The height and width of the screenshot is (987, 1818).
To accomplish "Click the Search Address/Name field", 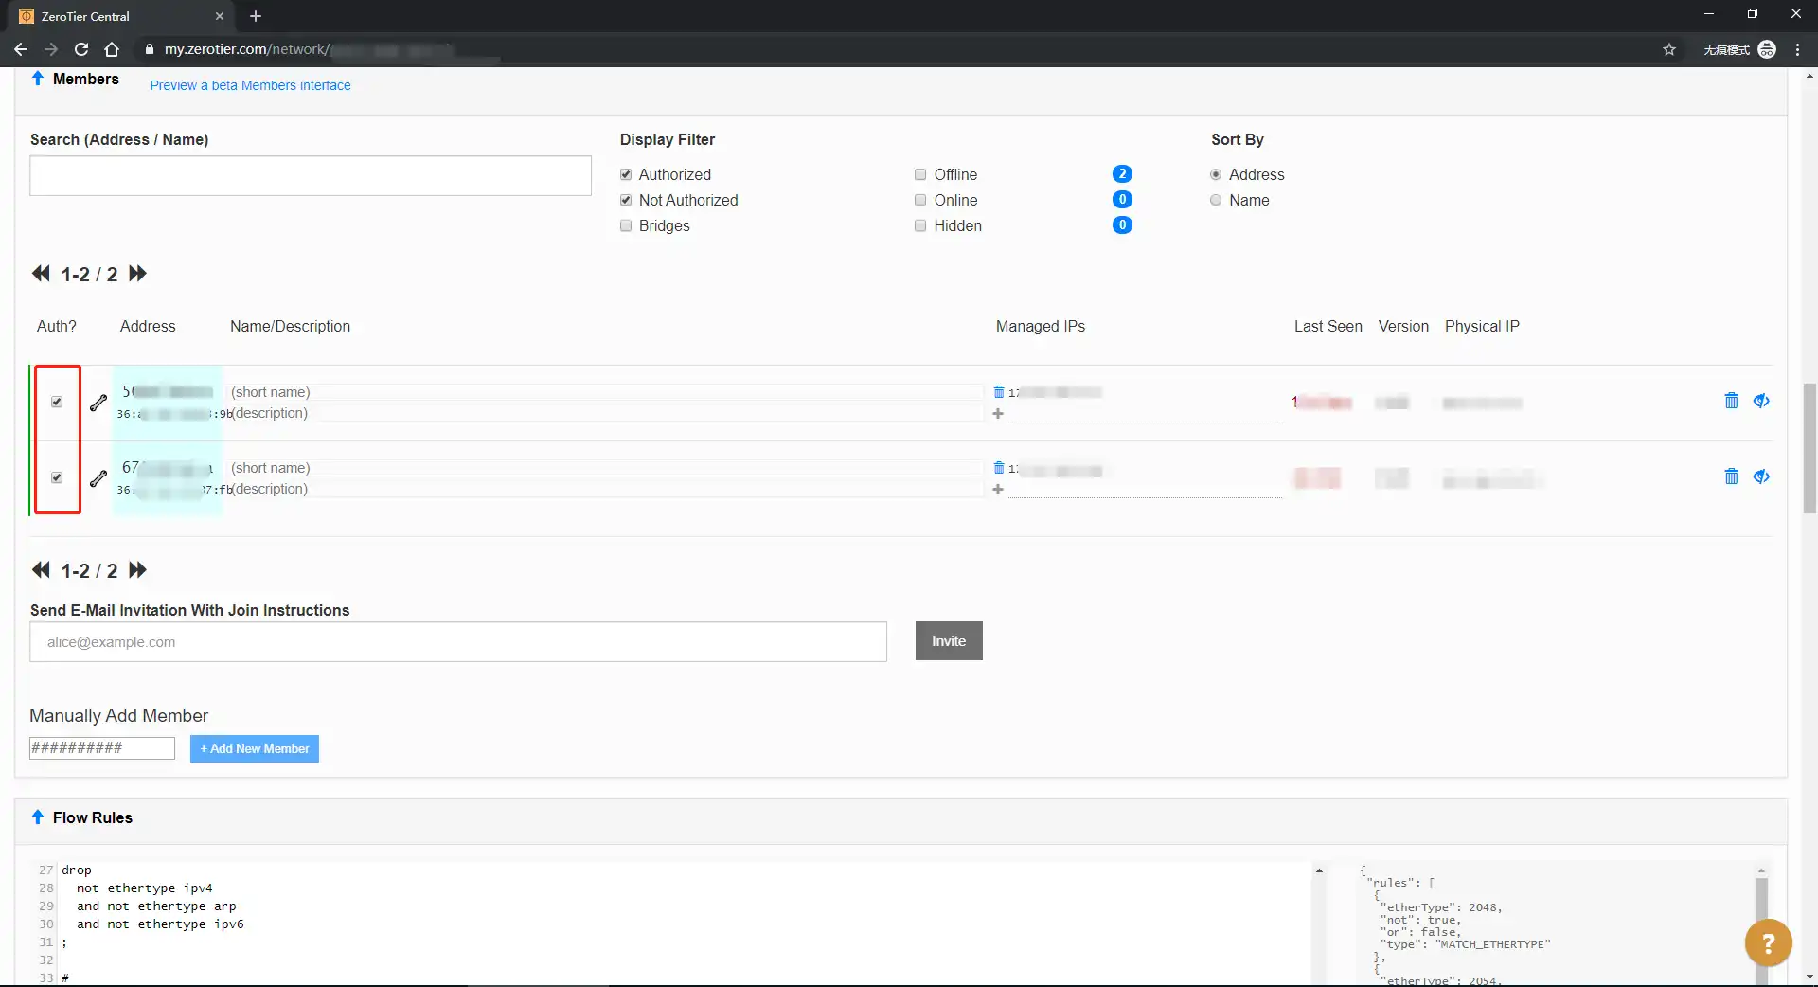I will click(311, 176).
